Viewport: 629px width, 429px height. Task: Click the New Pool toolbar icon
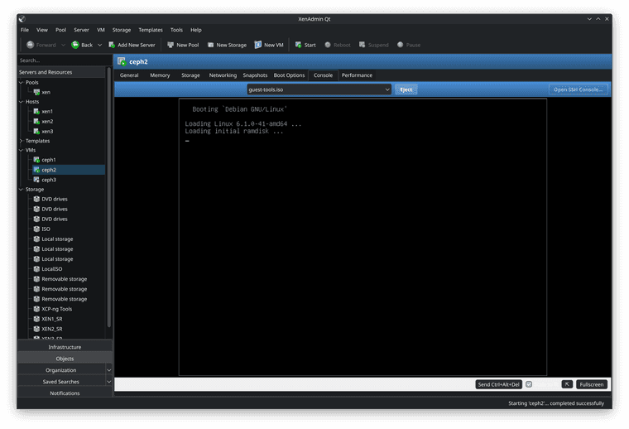coord(170,45)
